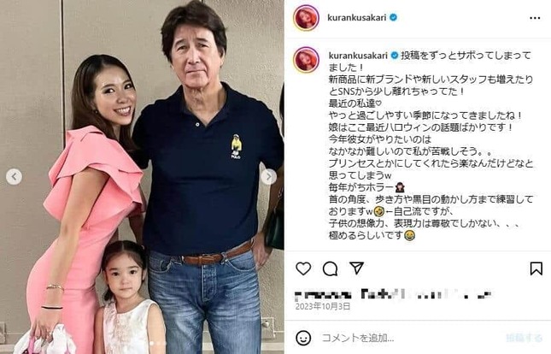Click the comment input field
This screenshot has width=551, height=354.
coord(411,338)
